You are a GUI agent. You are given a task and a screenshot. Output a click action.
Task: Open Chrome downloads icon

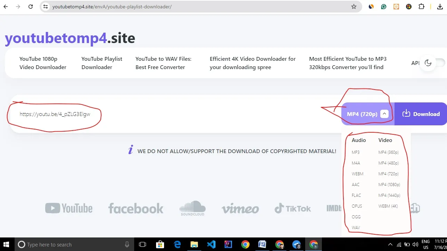(x=440, y=7)
